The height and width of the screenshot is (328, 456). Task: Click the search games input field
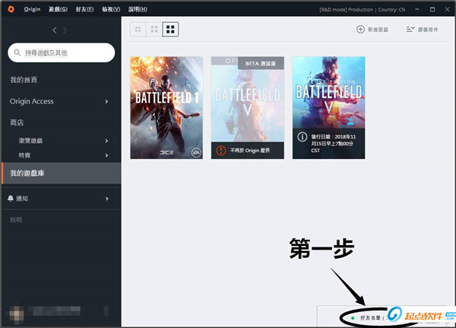[62, 53]
